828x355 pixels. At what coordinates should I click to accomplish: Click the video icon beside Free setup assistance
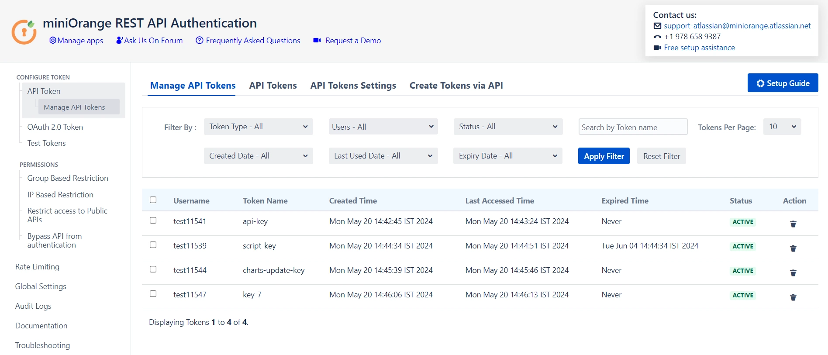(x=657, y=48)
